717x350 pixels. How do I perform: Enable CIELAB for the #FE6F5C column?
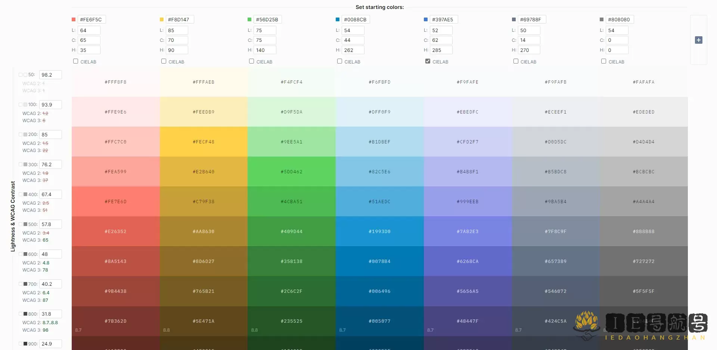coord(75,61)
